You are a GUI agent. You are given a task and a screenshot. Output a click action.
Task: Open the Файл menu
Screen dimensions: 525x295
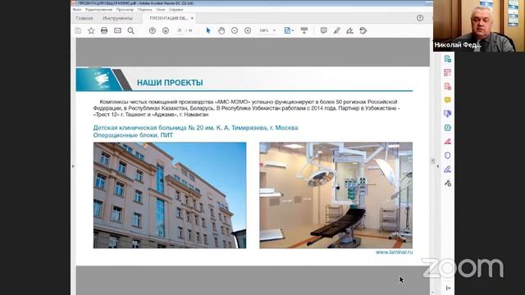point(77,10)
